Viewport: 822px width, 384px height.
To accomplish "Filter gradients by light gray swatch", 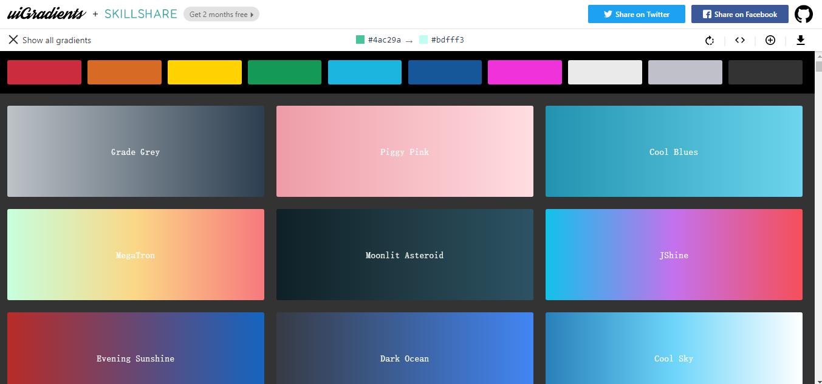I will (685, 72).
